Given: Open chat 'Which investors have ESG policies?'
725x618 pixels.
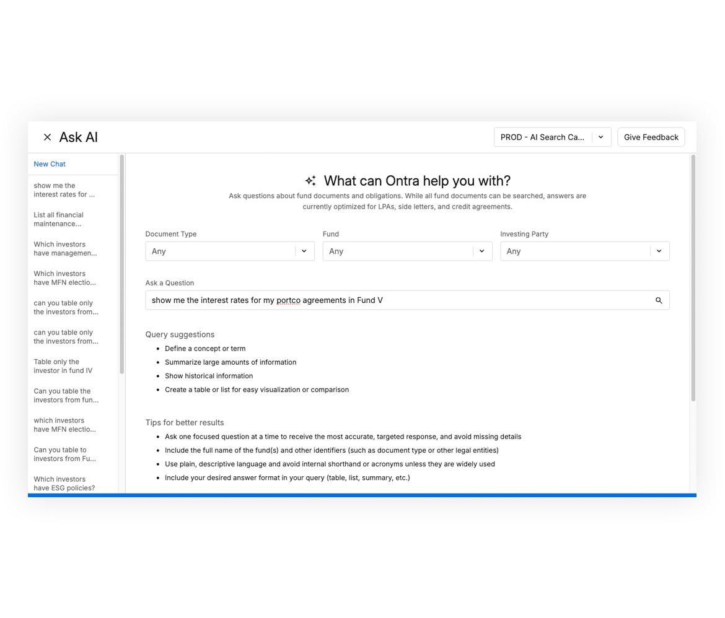Looking at the screenshot, I should 64,484.
